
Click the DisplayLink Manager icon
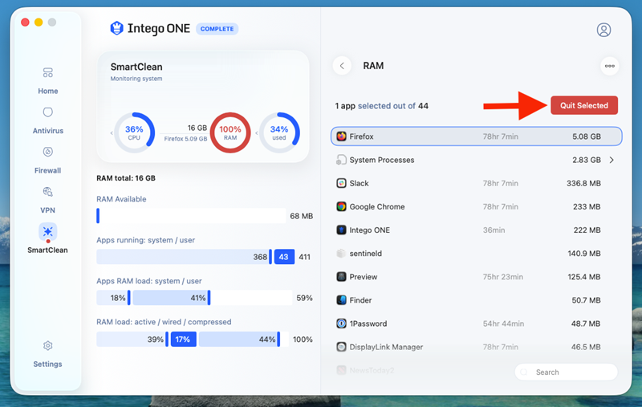pyautogui.click(x=342, y=347)
